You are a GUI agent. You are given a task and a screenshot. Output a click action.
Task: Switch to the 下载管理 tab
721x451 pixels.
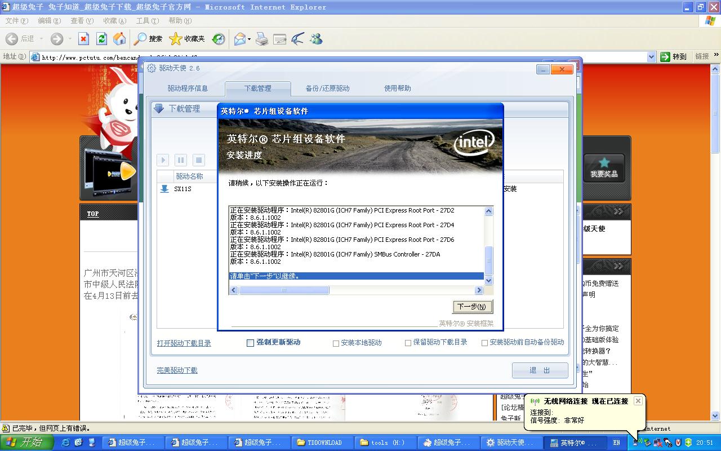[258, 89]
